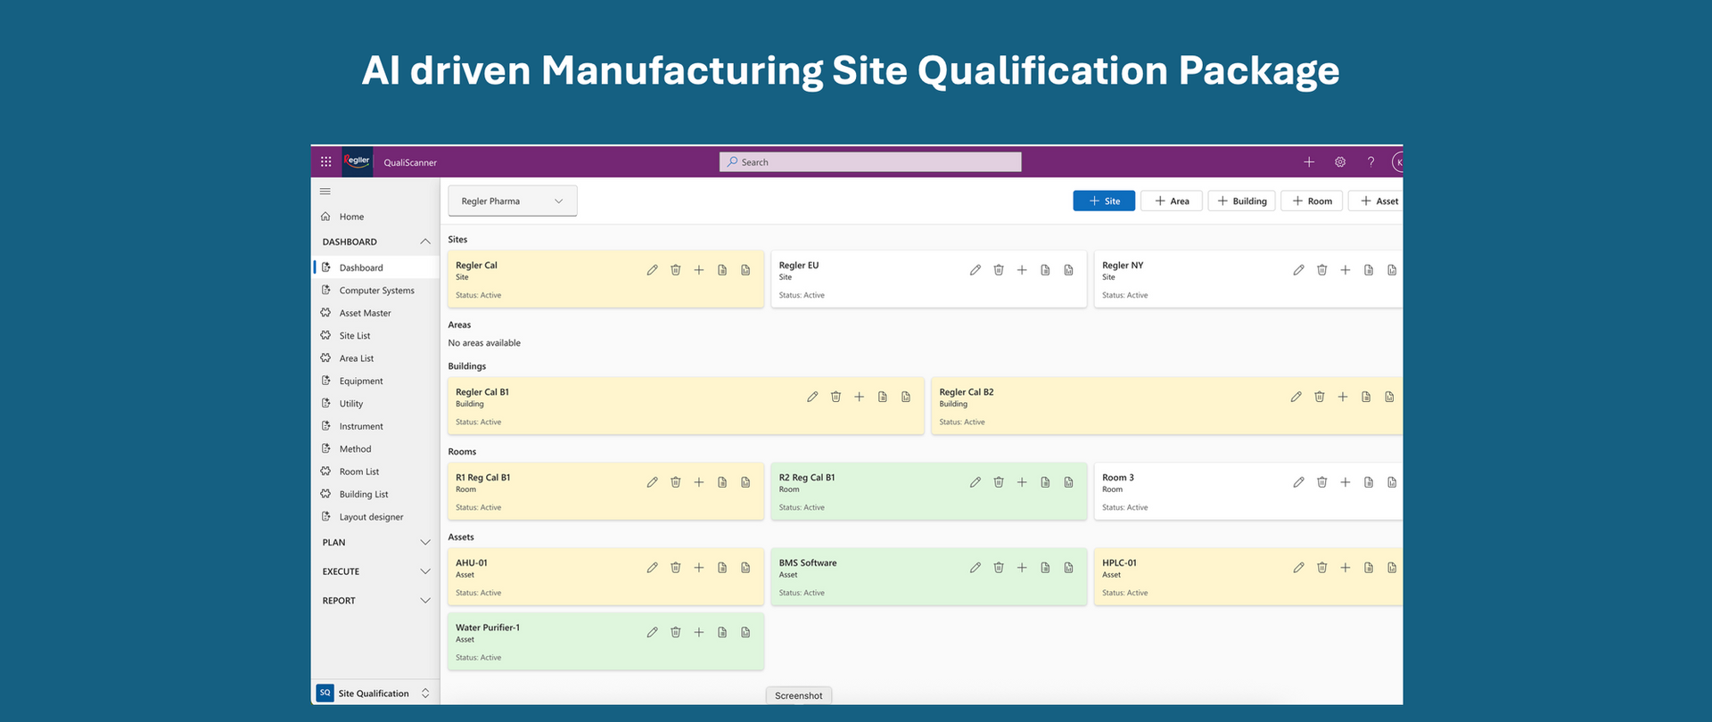Edit the HPLC-01 asset
This screenshot has height=722, width=1712.
click(x=1298, y=568)
